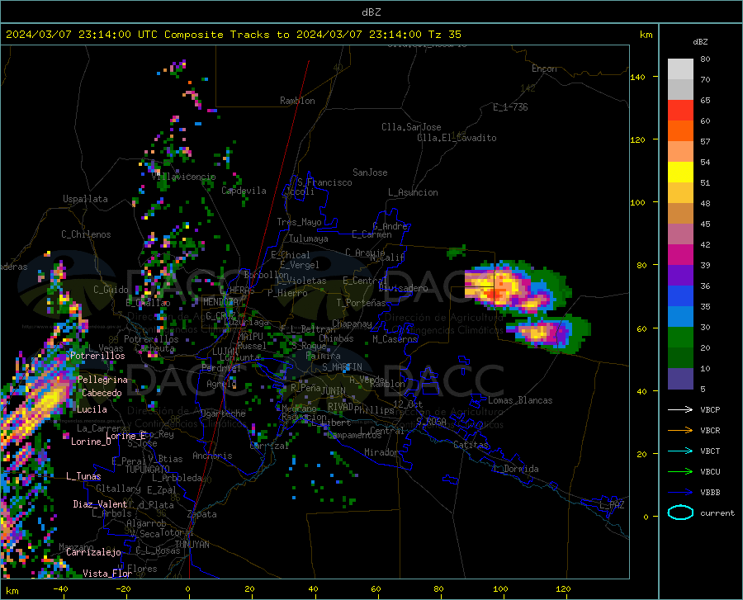The image size is (743, 600).
Task: Click the L_Asuncion label
Action: [413, 192]
